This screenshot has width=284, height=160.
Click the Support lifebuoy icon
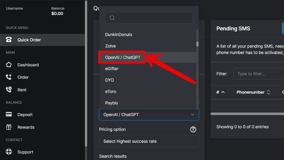tap(9, 152)
